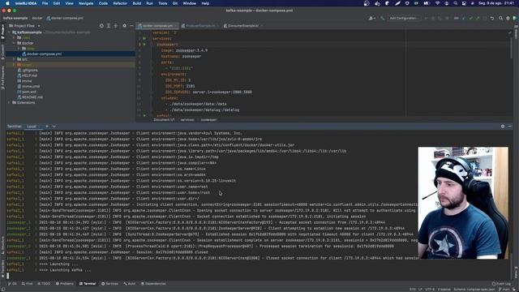The height and width of the screenshot is (292, 519).
Task: Select the docker-compose.yml editor tab
Action: coord(157,25)
